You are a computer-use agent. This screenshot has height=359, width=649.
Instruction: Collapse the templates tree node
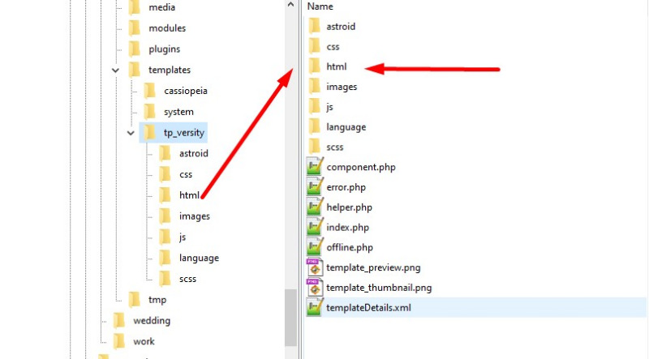coord(115,71)
